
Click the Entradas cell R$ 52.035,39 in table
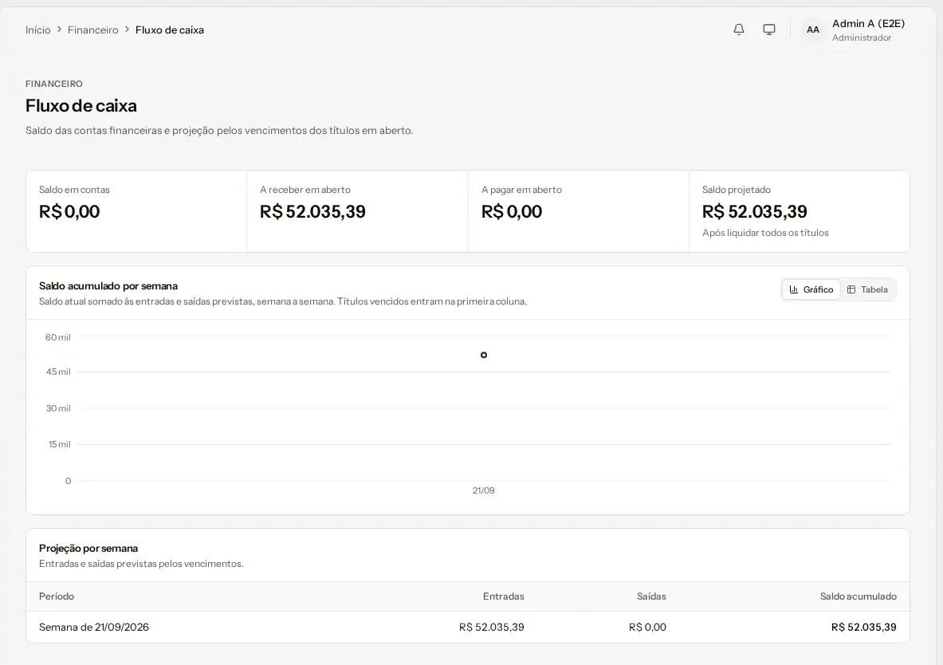491,627
